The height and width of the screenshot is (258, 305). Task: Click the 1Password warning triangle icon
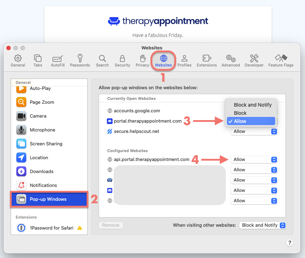click(x=80, y=228)
